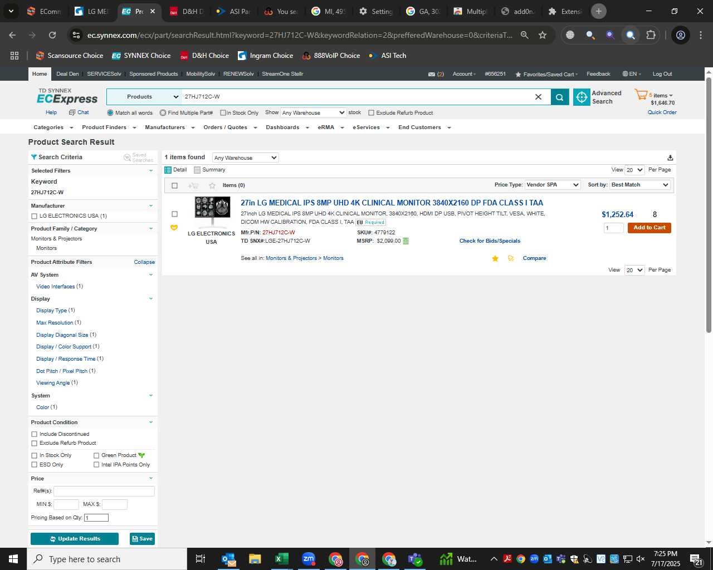Open File Explorer from the taskbar
The width and height of the screenshot is (713, 570).
[255, 559]
